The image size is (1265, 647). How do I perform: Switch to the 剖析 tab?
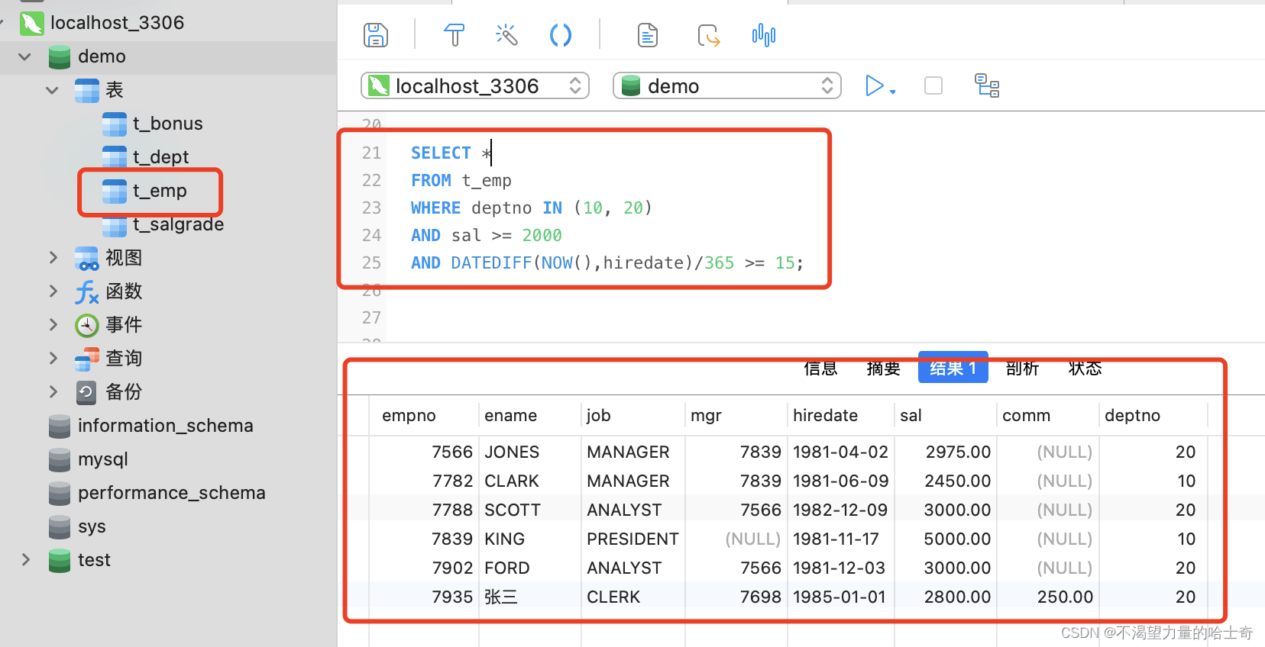pos(1022,369)
